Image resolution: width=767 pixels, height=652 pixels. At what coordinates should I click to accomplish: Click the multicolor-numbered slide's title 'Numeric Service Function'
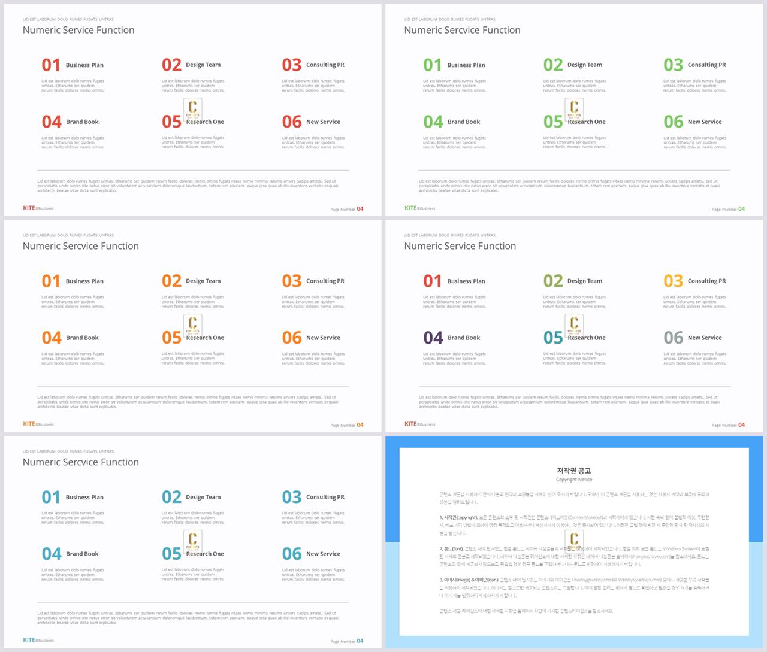point(460,246)
